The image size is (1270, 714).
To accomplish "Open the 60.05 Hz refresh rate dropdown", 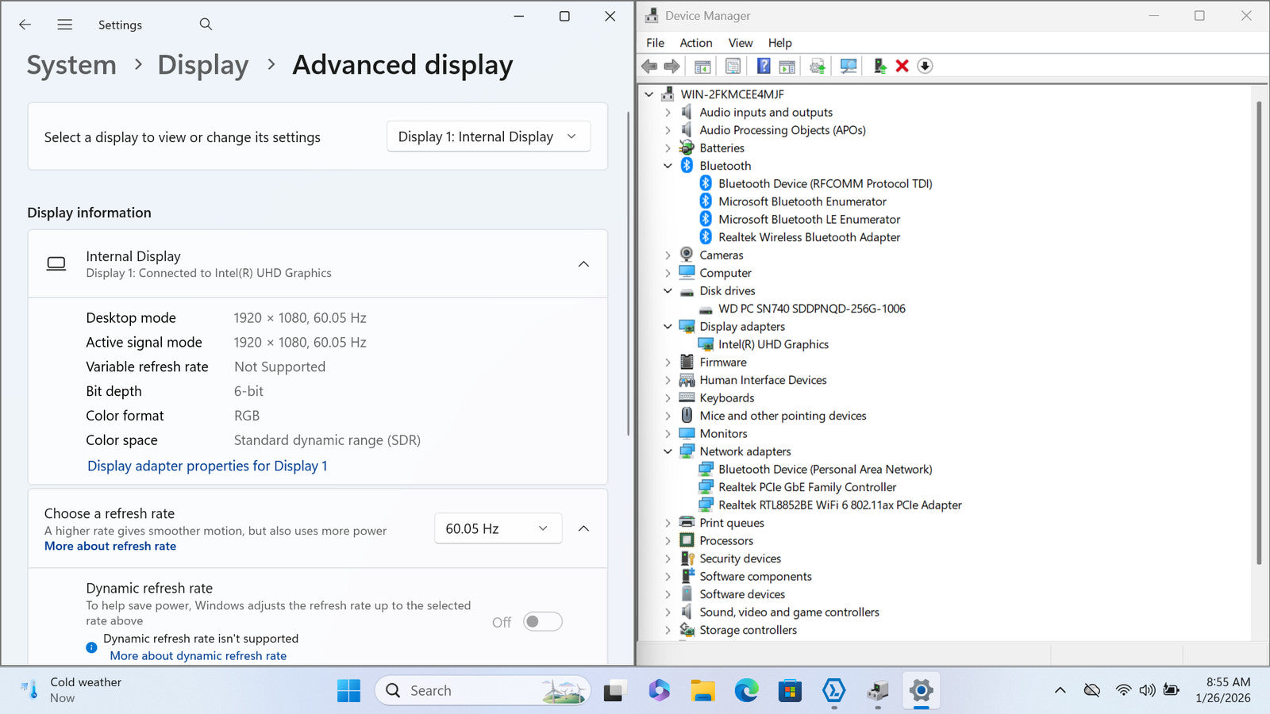I will [x=498, y=528].
